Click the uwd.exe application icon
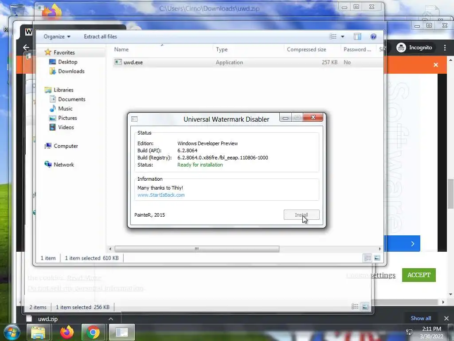The image size is (454, 341). [118, 62]
